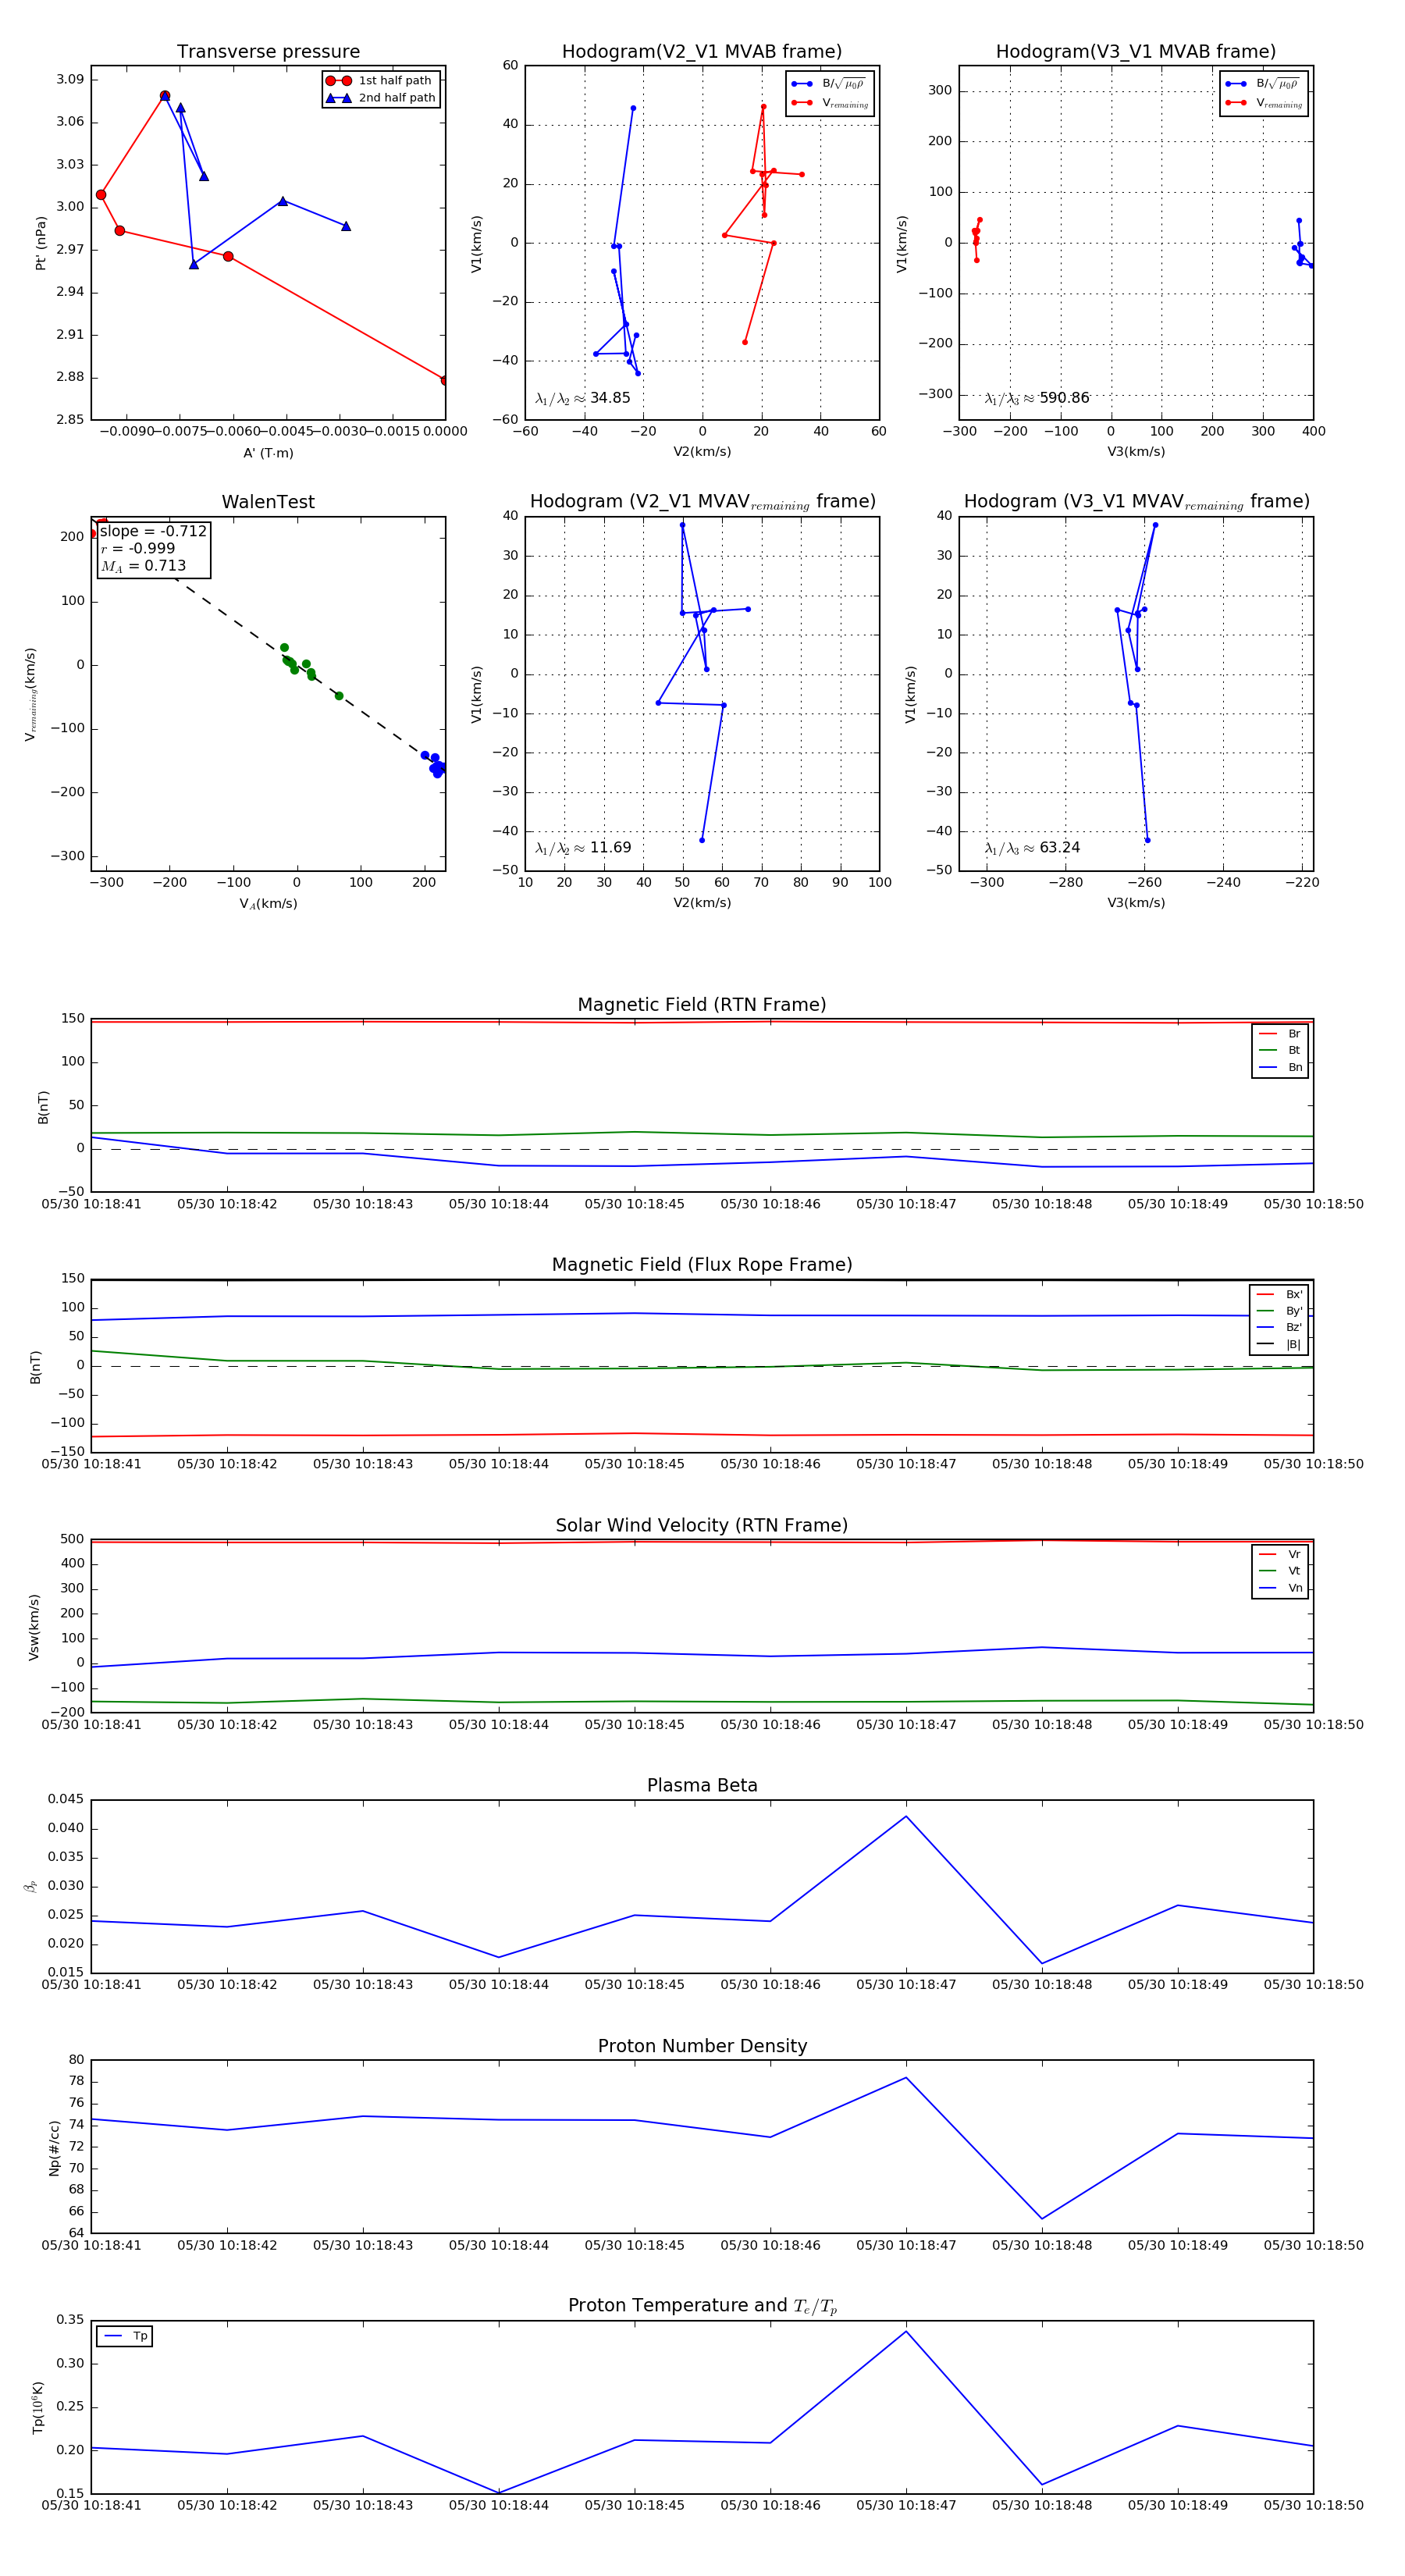Click the 'Proton Temperature and Te/Tp' title
The width and height of the screenshot is (1405, 2576).
click(702, 2306)
